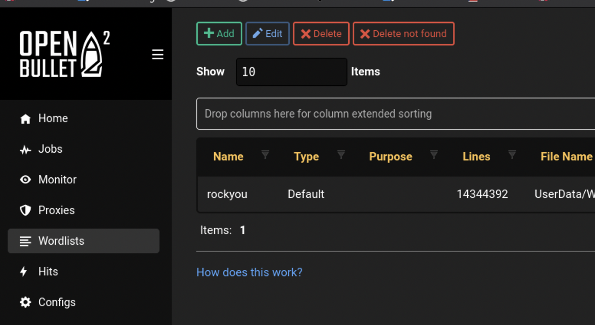Screen dimensions: 595x325
Task: Select the rockyou wordlist row
Action: (x=396, y=194)
